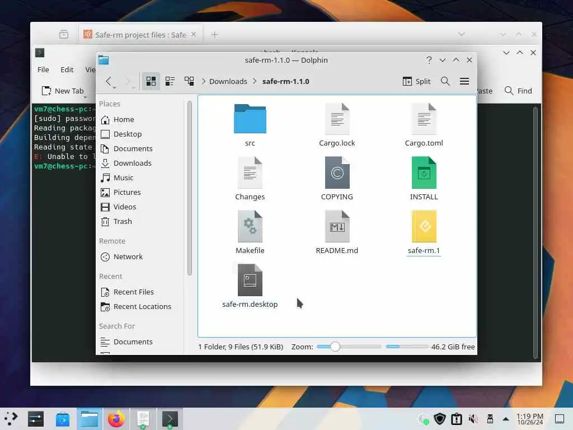Click New Tab in Konsole

63,91
